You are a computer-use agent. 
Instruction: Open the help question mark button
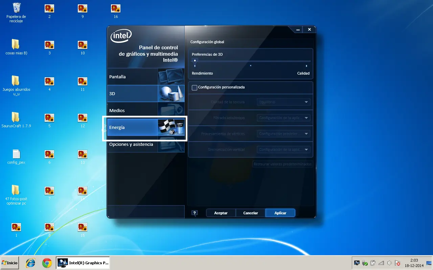click(x=195, y=213)
